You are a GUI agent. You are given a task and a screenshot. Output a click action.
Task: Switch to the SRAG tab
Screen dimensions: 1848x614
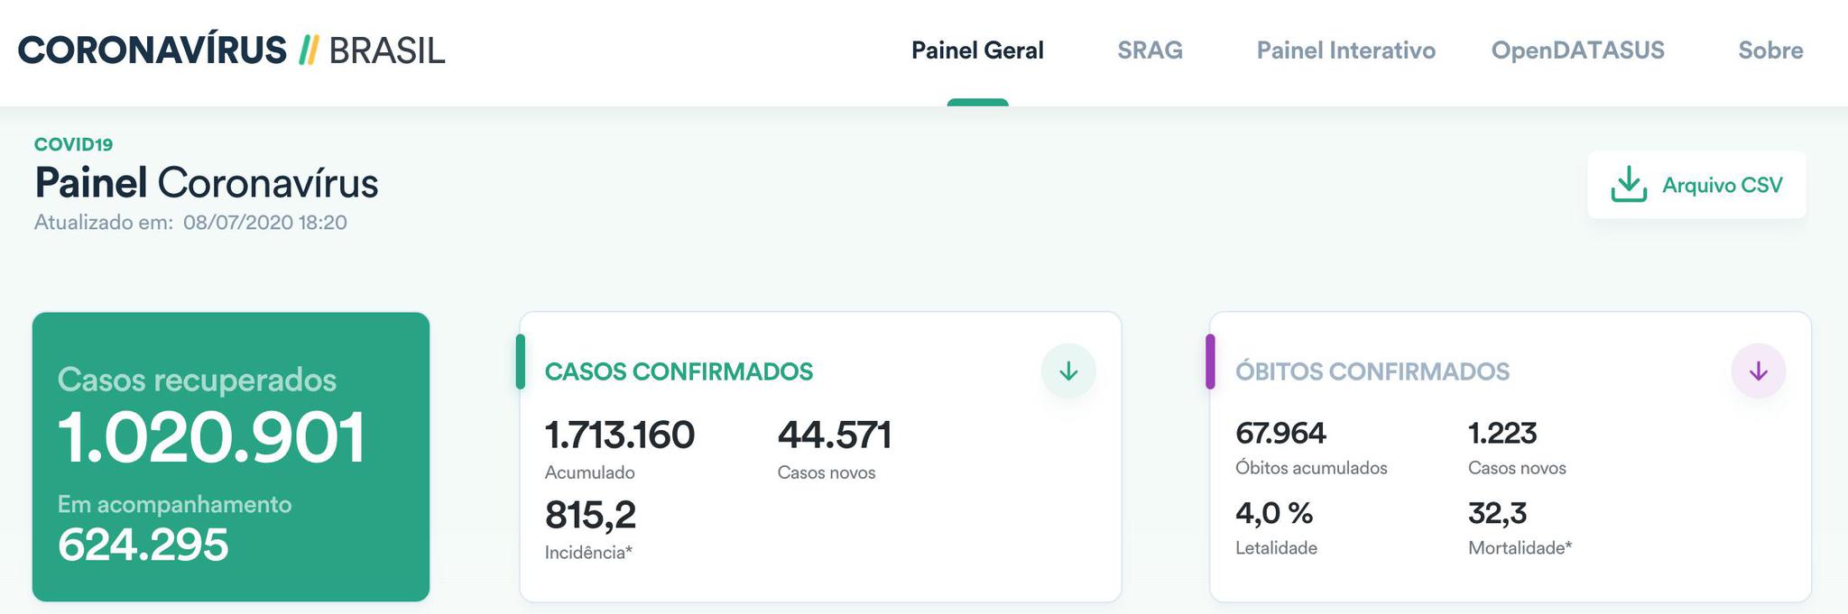coord(1150,50)
